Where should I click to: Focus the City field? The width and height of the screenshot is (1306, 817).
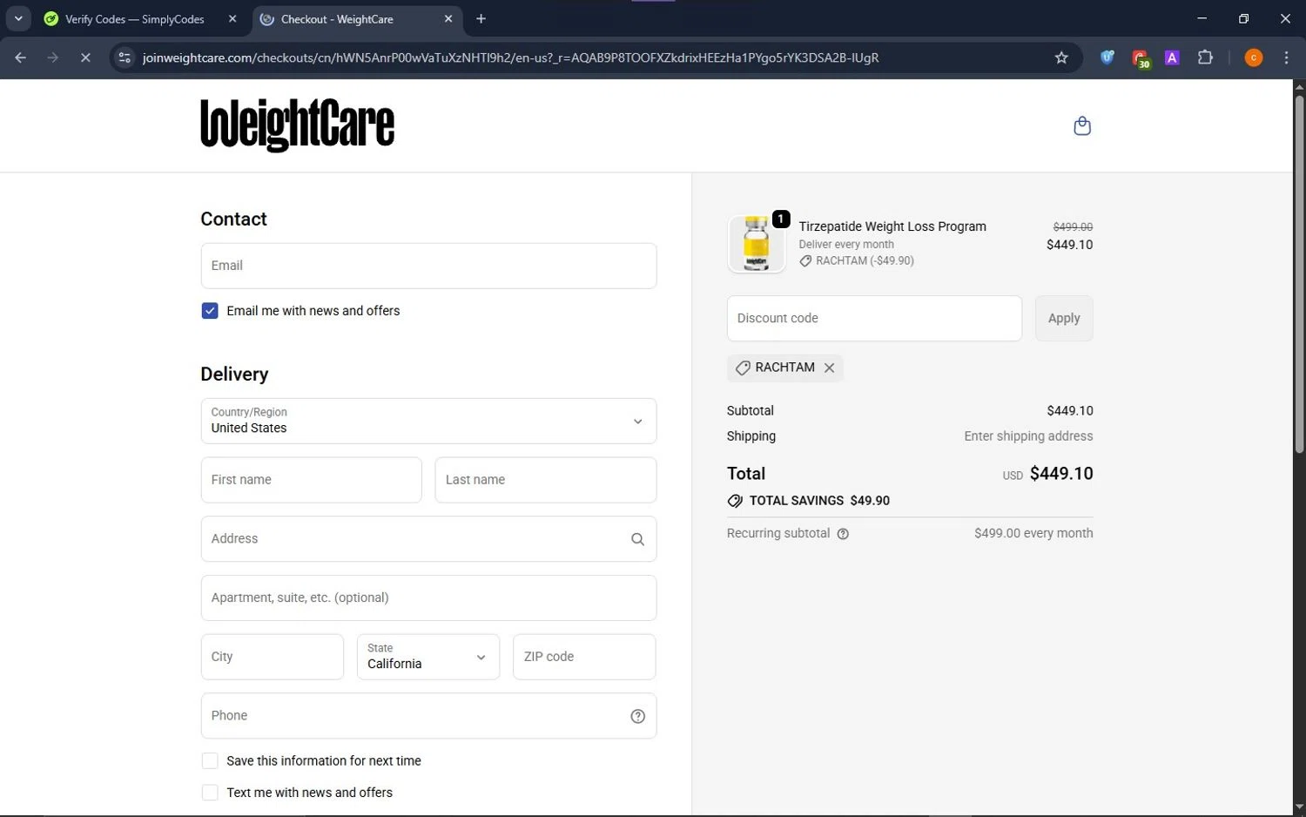[273, 657]
